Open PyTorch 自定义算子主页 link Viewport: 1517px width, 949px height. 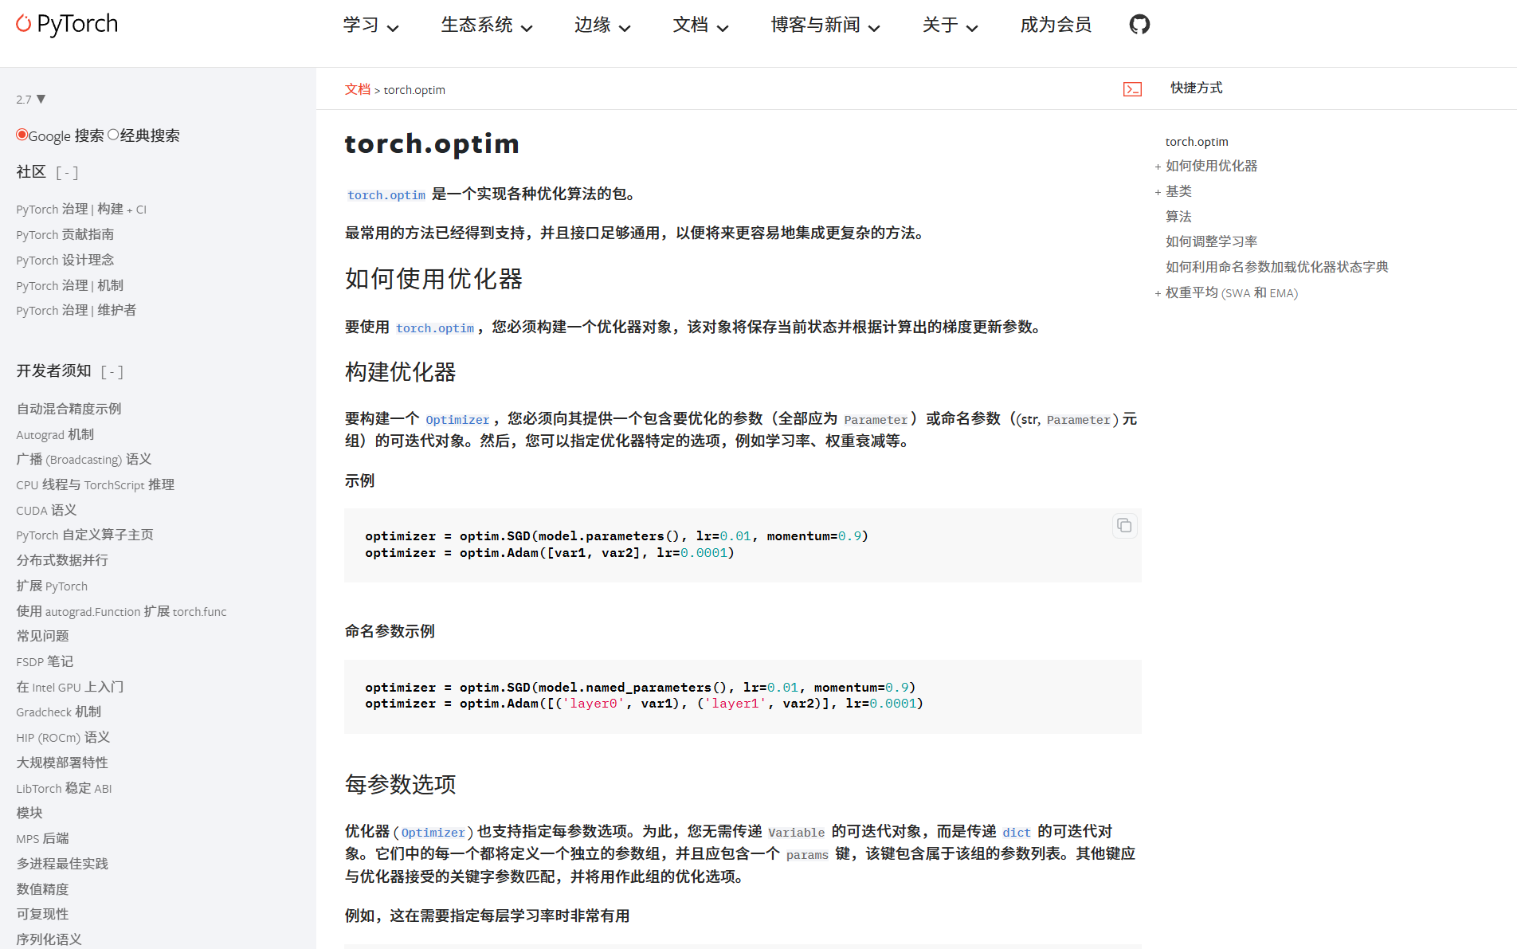click(x=84, y=535)
